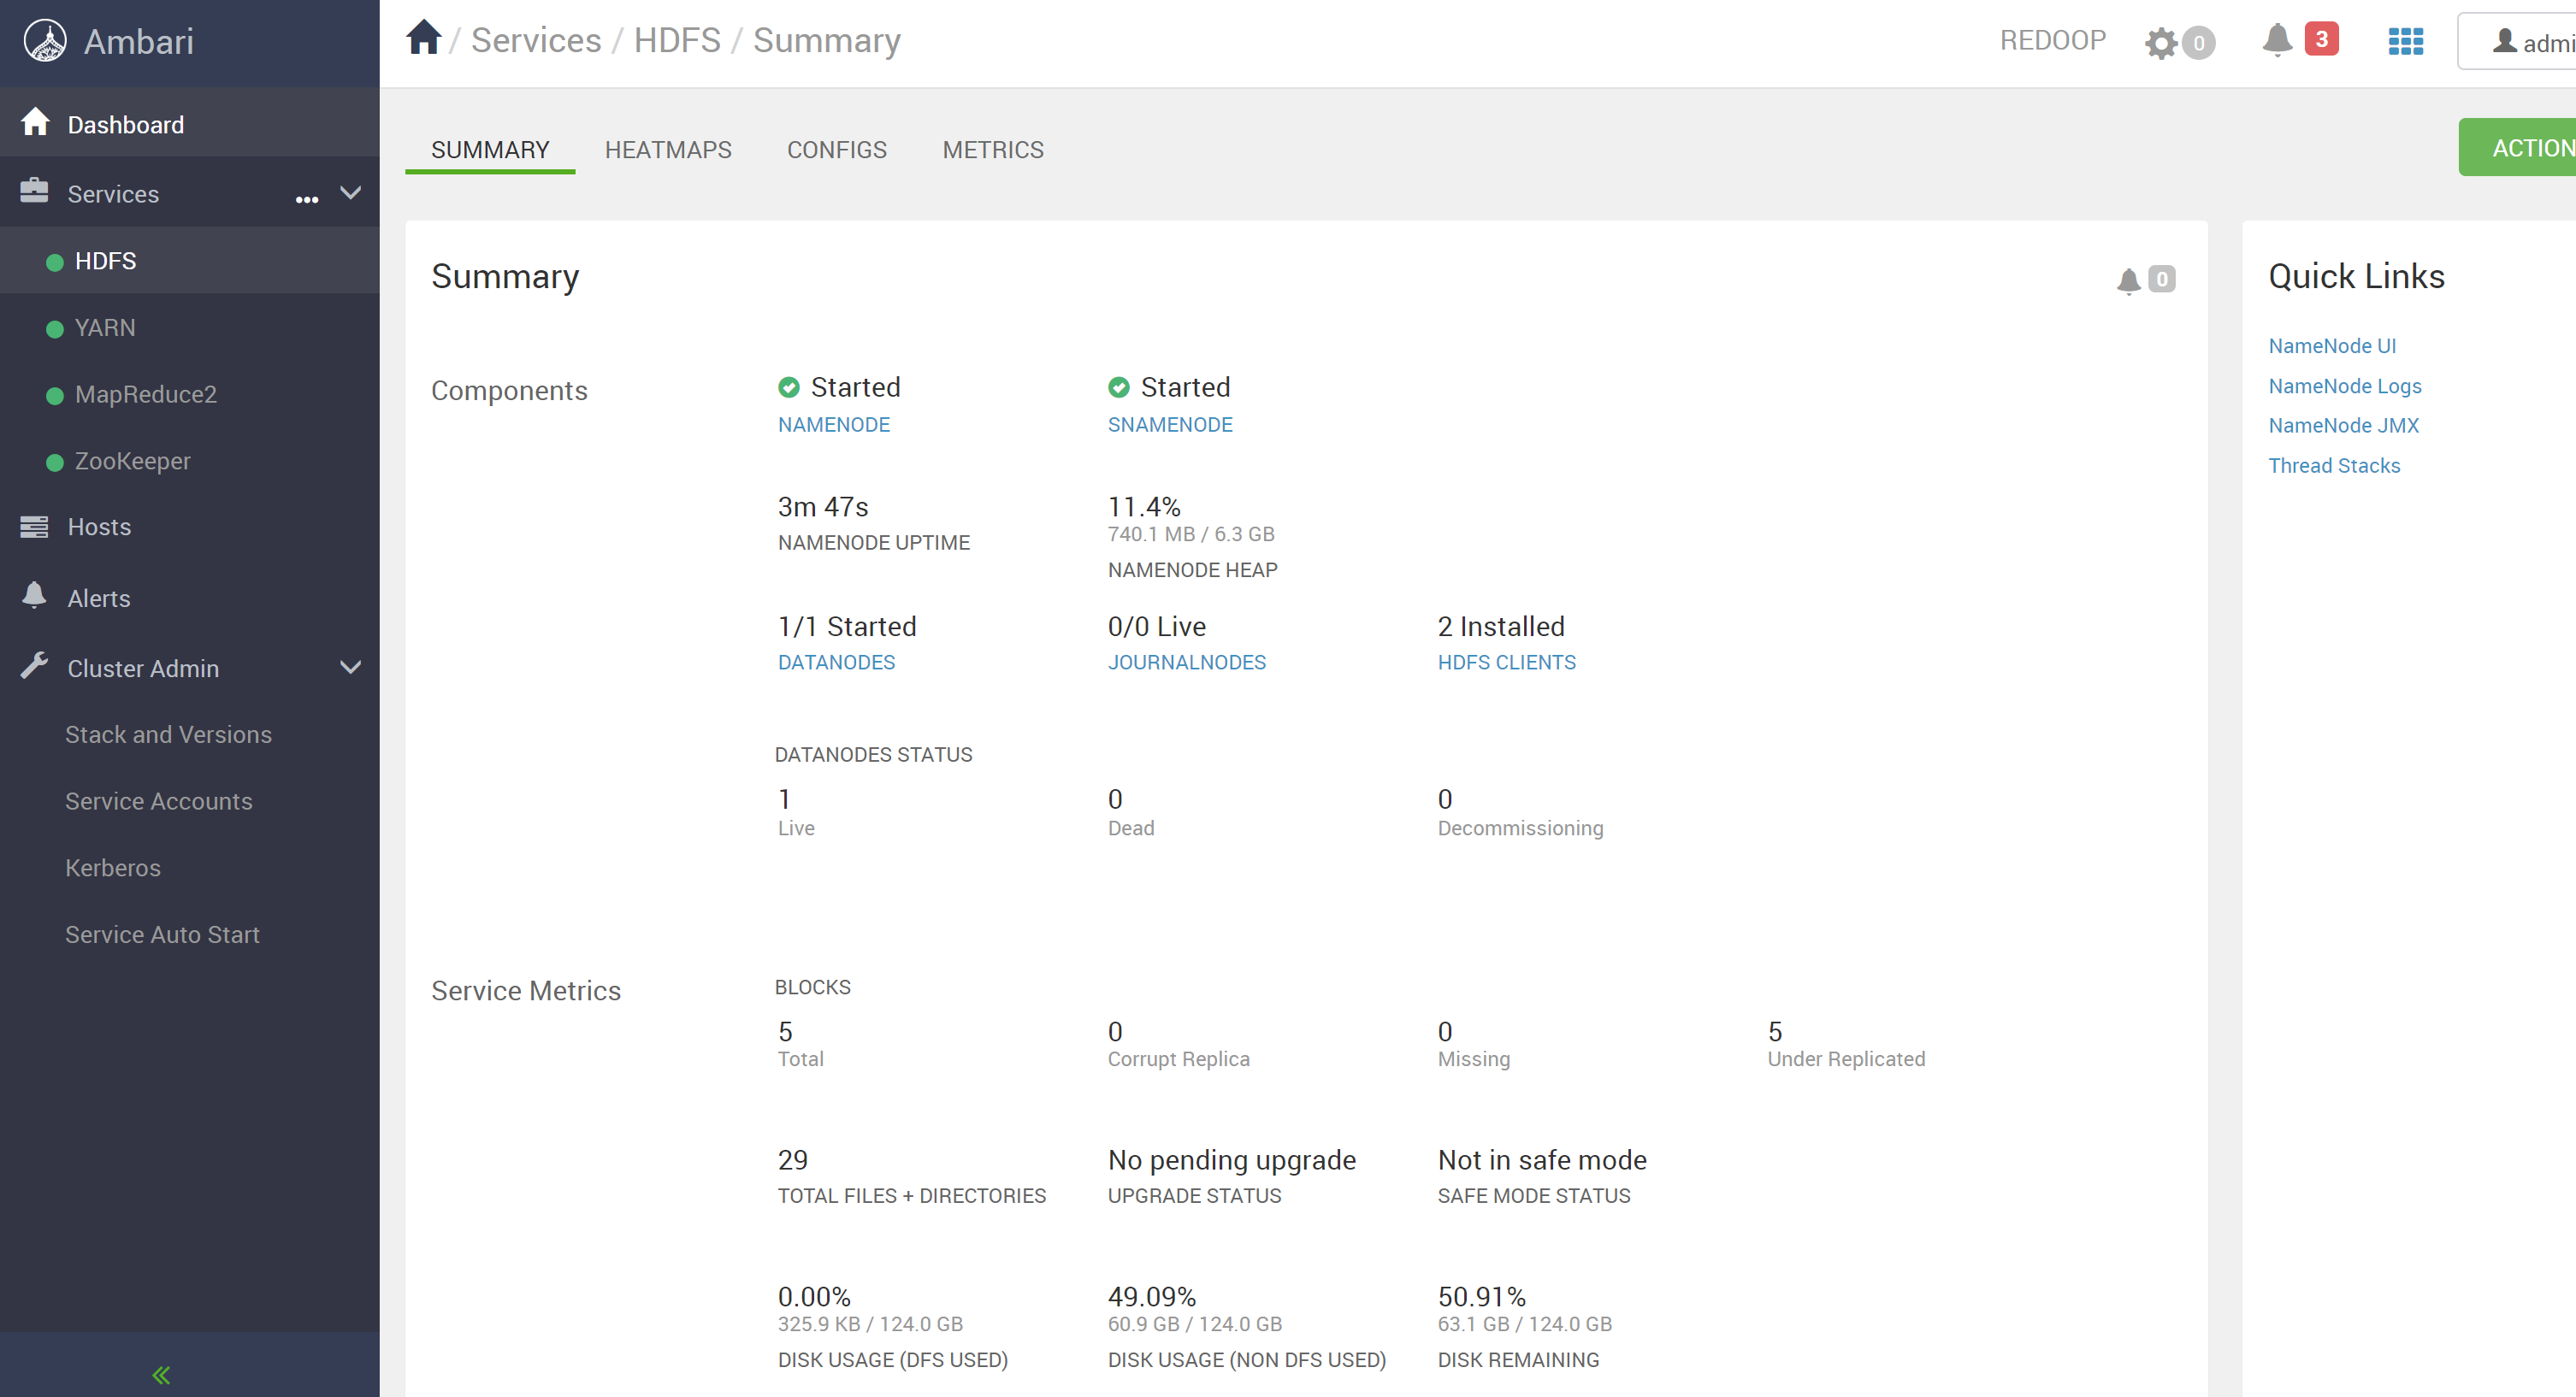Open NameNode JMX quick link
The width and height of the screenshot is (2576, 1397).
point(2343,425)
